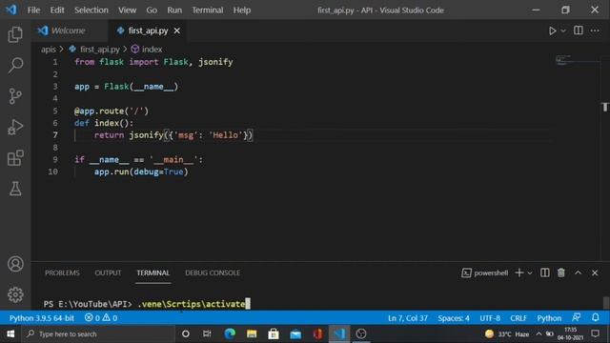Select the first_api.py editor tab
This screenshot has height=343, width=610.
[x=148, y=30]
